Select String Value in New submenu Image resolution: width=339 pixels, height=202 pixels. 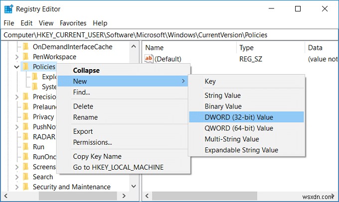222,96
